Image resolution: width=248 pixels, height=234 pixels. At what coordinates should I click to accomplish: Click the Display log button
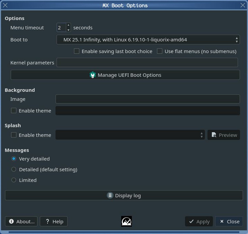(124, 195)
